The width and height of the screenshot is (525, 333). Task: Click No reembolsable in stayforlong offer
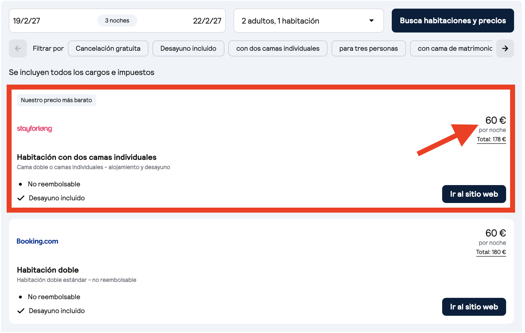(54, 184)
